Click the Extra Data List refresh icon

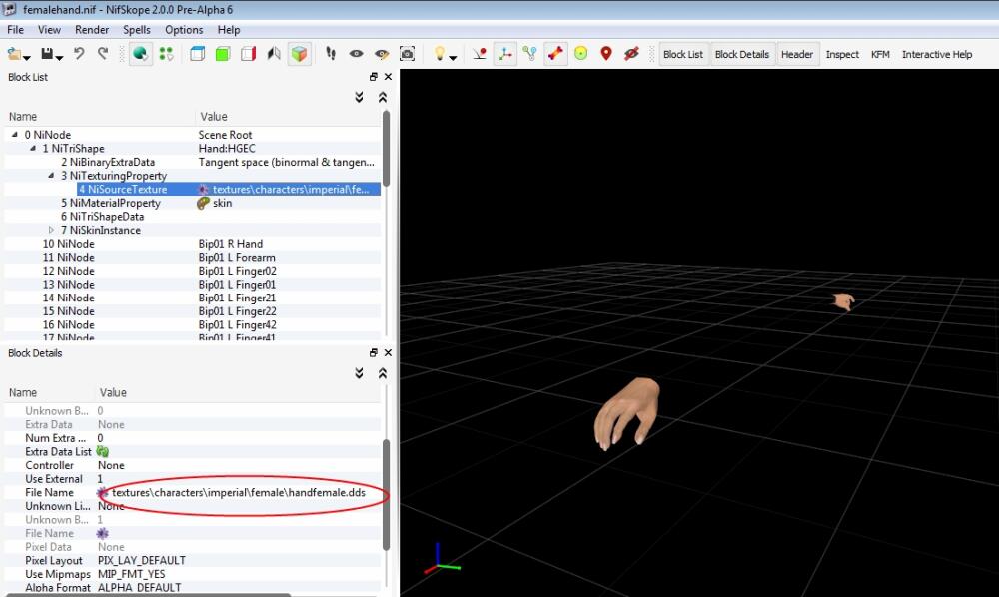point(103,452)
